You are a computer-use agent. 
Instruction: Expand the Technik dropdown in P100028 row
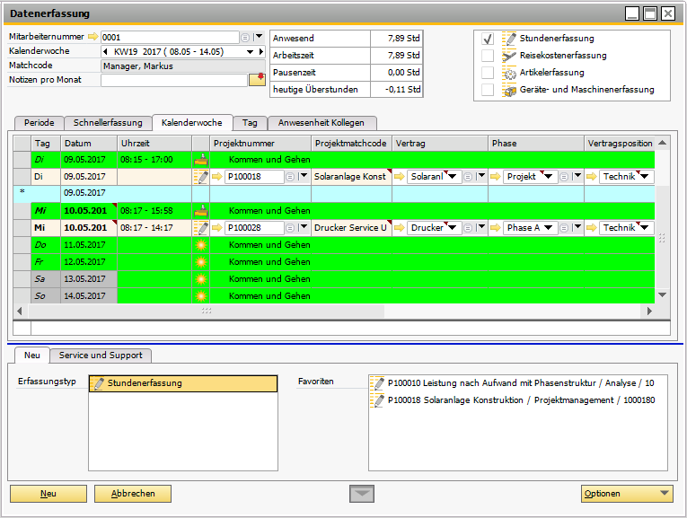click(x=645, y=228)
